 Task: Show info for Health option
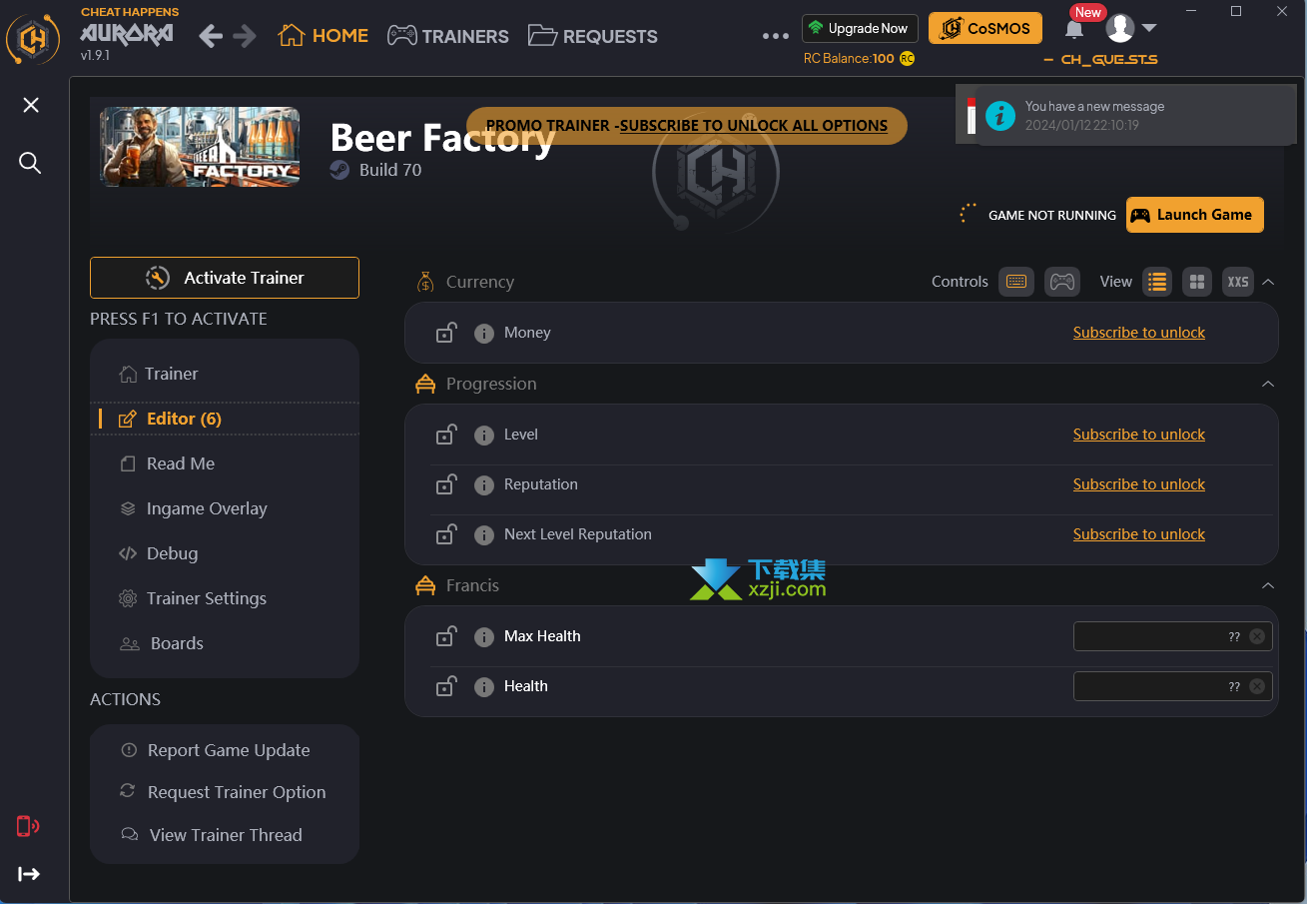coord(484,687)
